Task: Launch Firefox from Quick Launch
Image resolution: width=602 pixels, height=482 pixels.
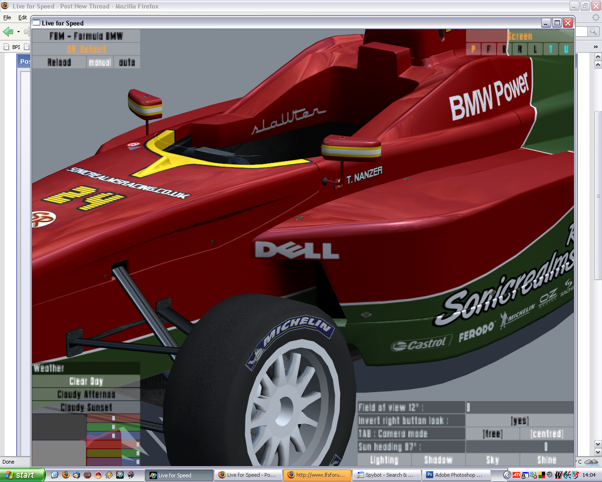Action: point(65,475)
